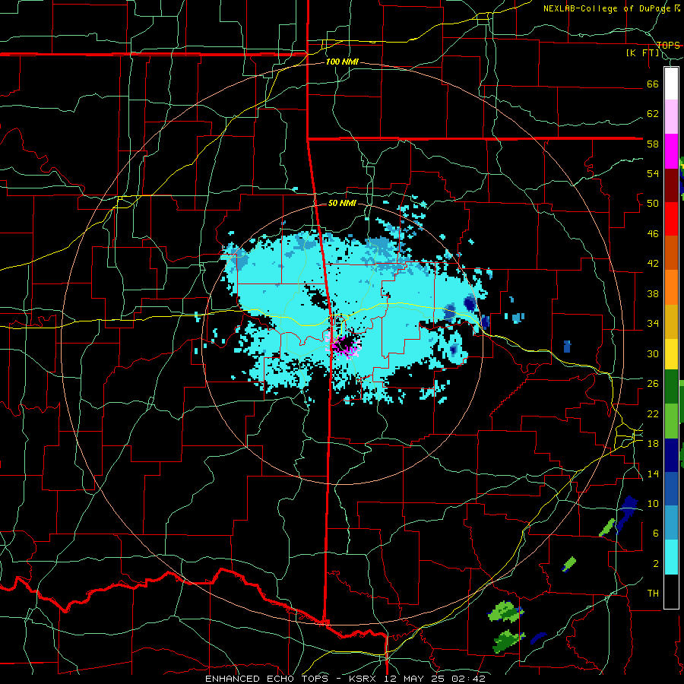Click legend value 38
684x684 pixels.
click(653, 294)
